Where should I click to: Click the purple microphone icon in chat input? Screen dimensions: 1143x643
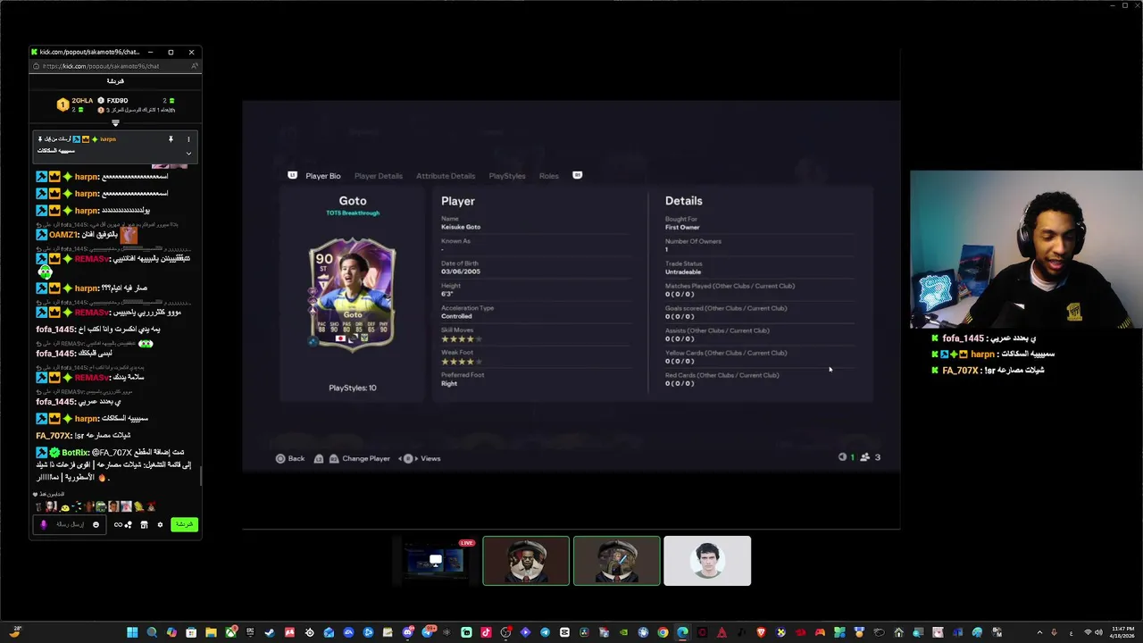[44, 524]
